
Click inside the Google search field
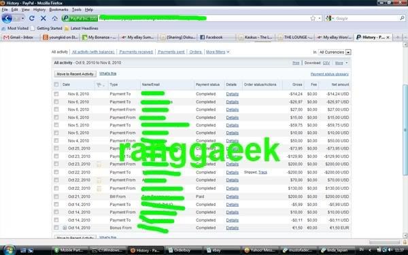pos(367,18)
